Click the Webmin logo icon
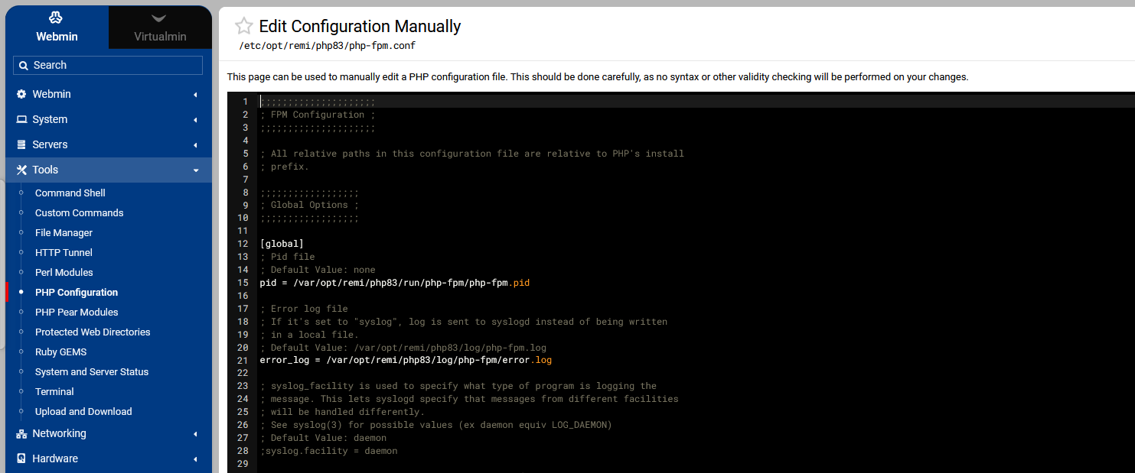This screenshot has width=1135, height=473. point(56,18)
